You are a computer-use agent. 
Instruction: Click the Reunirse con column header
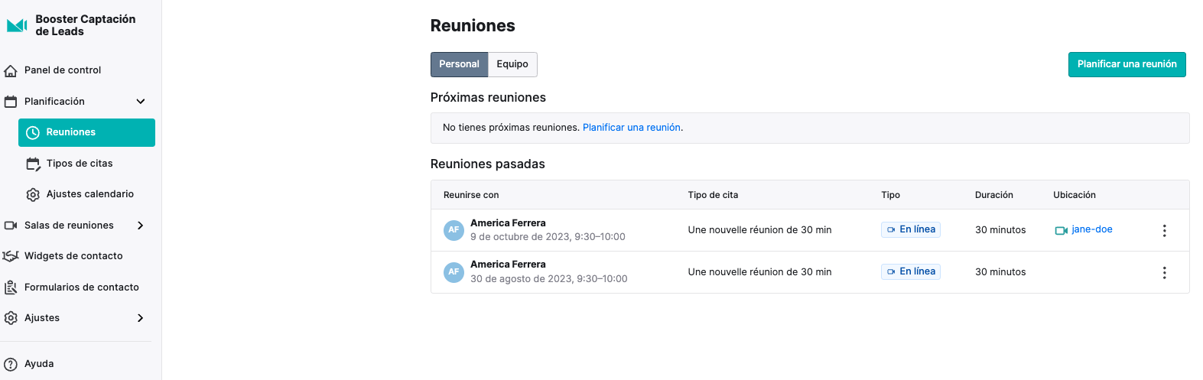(x=471, y=195)
